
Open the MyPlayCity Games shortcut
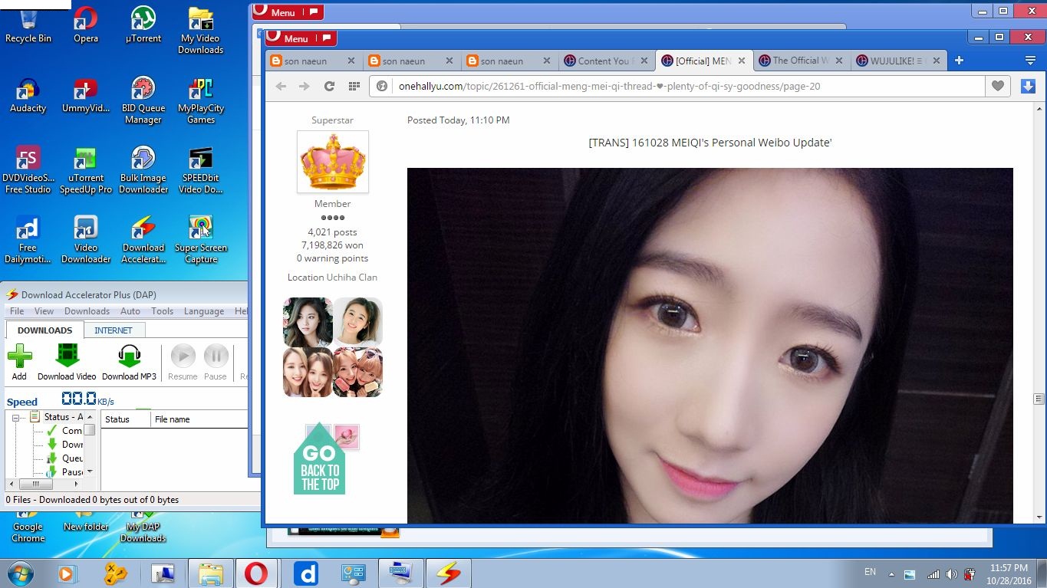point(201,100)
